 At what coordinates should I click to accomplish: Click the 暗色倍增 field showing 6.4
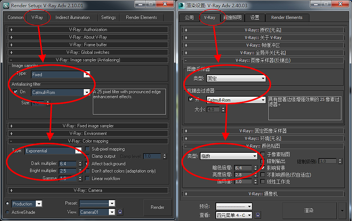coord(243,168)
